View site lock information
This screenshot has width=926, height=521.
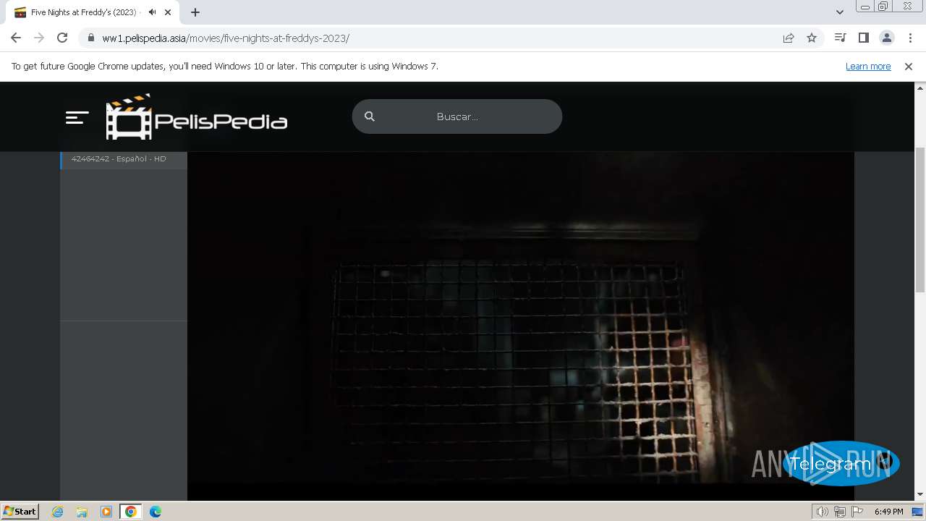coord(90,38)
